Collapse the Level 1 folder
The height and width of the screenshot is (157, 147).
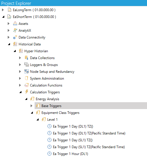38,119
